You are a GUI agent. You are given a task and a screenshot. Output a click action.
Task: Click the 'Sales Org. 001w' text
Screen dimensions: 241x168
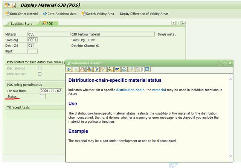pyautogui.click(x=83, y=40)
